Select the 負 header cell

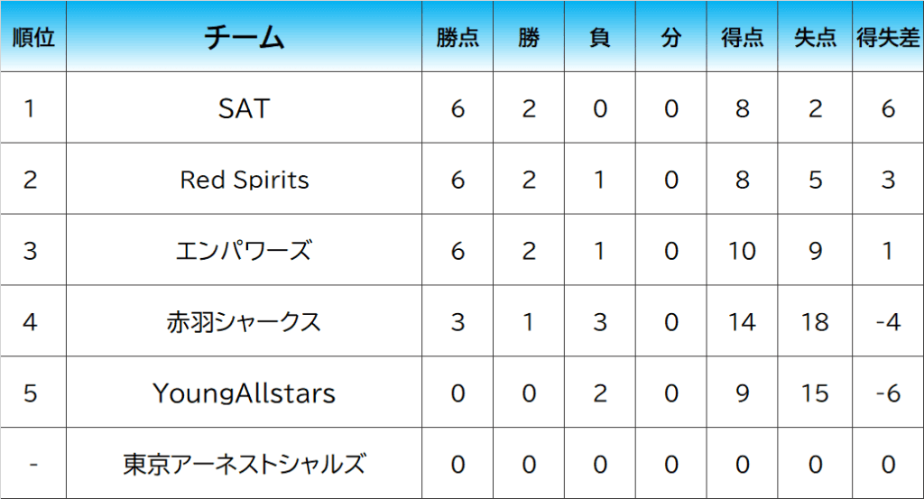[x=599, y=38]
